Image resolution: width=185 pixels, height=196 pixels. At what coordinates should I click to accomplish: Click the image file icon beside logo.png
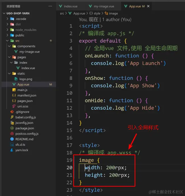(x=16, y=79)
